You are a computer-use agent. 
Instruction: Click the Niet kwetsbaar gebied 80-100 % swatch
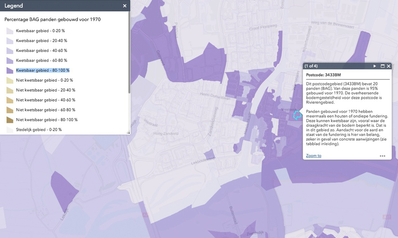[x=9, y=120]
